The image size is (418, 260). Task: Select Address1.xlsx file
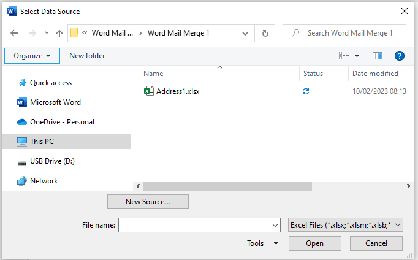tap(178, 91)
